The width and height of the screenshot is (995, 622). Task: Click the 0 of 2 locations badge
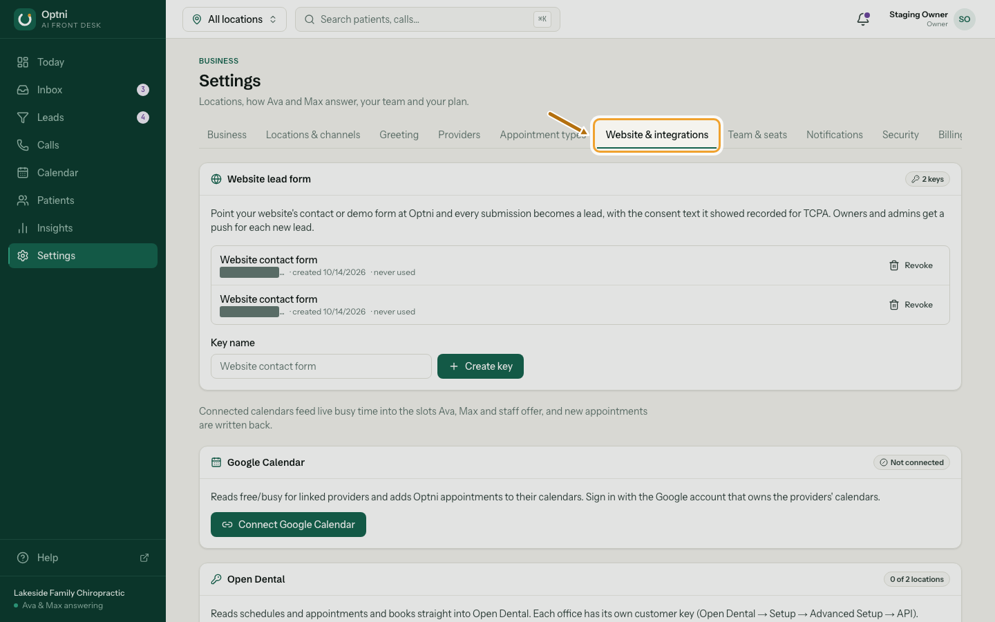(917, 579)
